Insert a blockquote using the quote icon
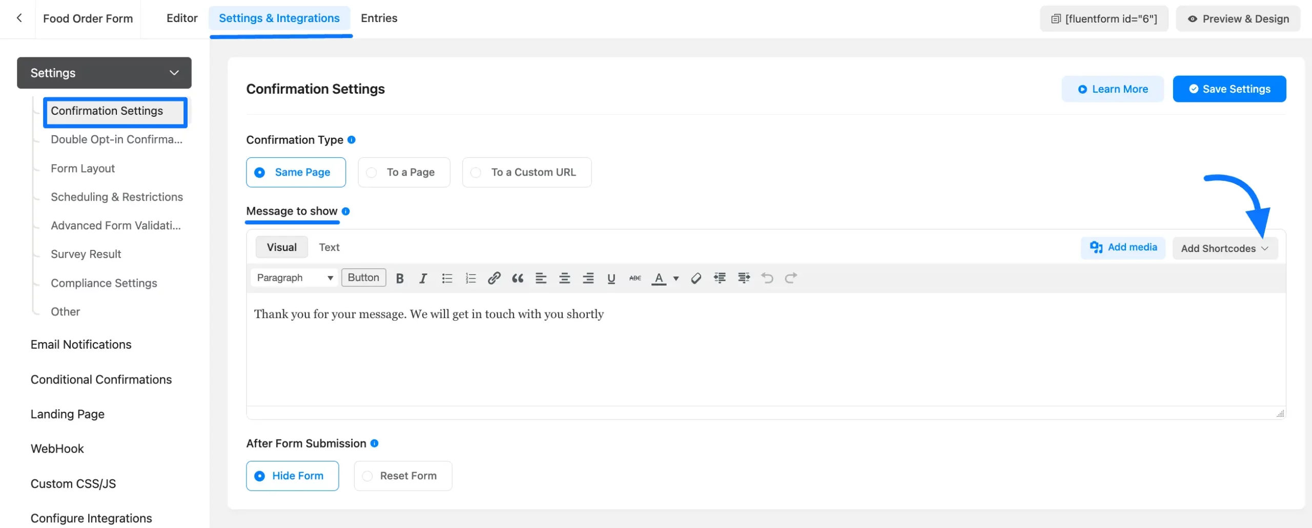Screen dimensions: 1312x528 [518, 278]
